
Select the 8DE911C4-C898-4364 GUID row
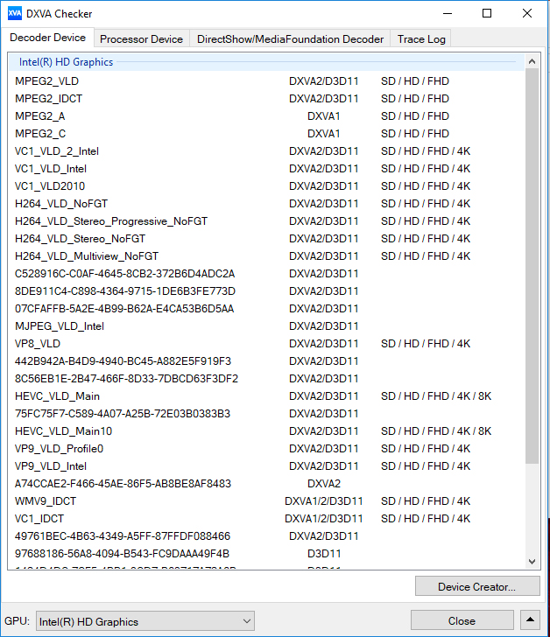click(266, 290)
